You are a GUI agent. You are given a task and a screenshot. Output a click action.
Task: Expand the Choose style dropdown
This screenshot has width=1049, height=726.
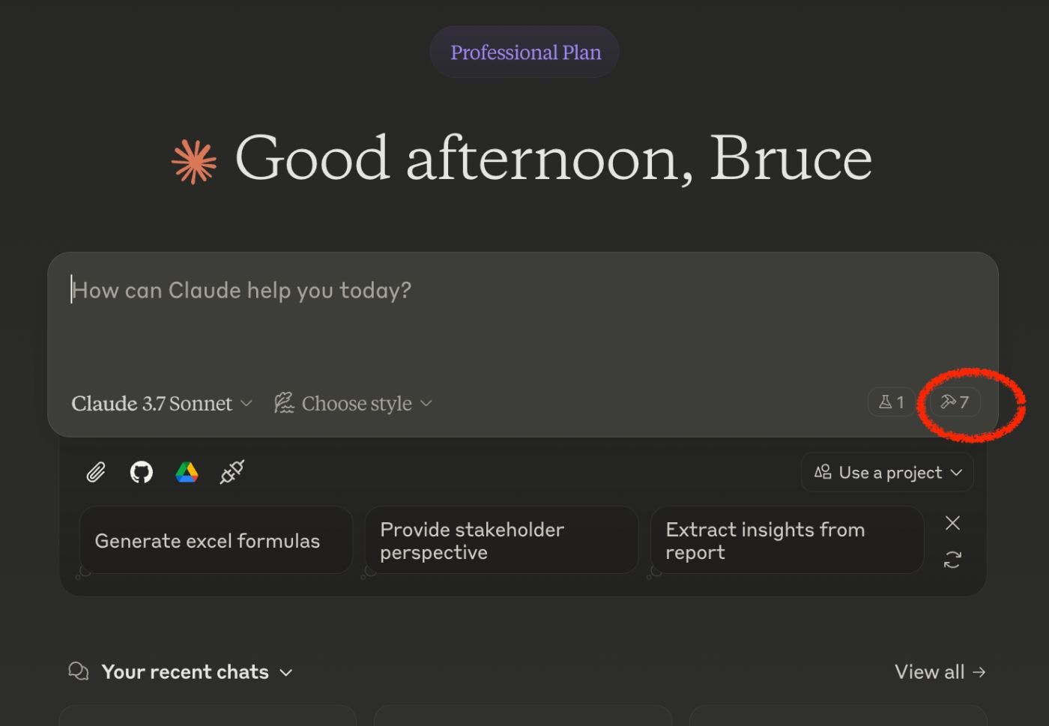pyautogui.click(x=354, y=404)
